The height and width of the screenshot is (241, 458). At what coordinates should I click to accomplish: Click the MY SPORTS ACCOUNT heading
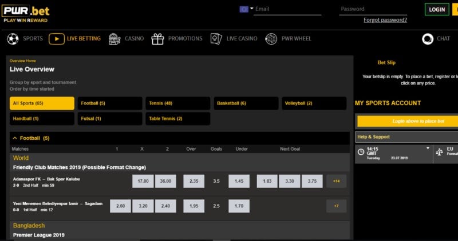click(388, 103)
